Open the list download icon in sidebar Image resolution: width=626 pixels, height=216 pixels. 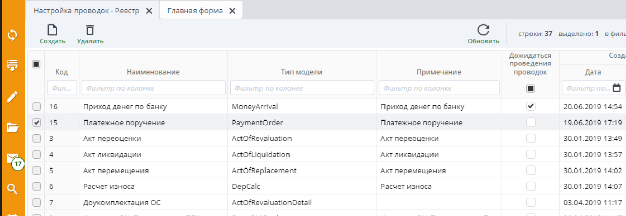[x=12, y=65]
